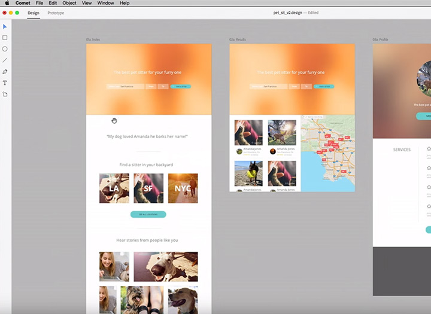Switch to the Design tab
This screenshot has height=314, width=431.
point(34,13)
